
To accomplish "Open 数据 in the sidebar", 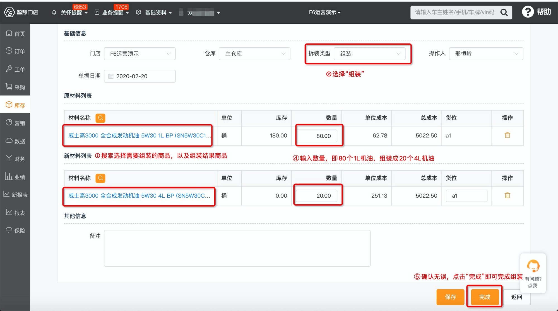I will click(x=15, y=141).
